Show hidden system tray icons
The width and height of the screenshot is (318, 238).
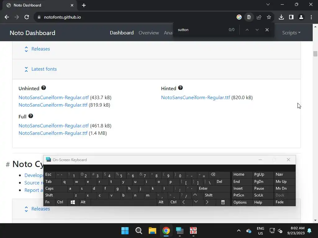pyautogui.click(x=239, y=231)
